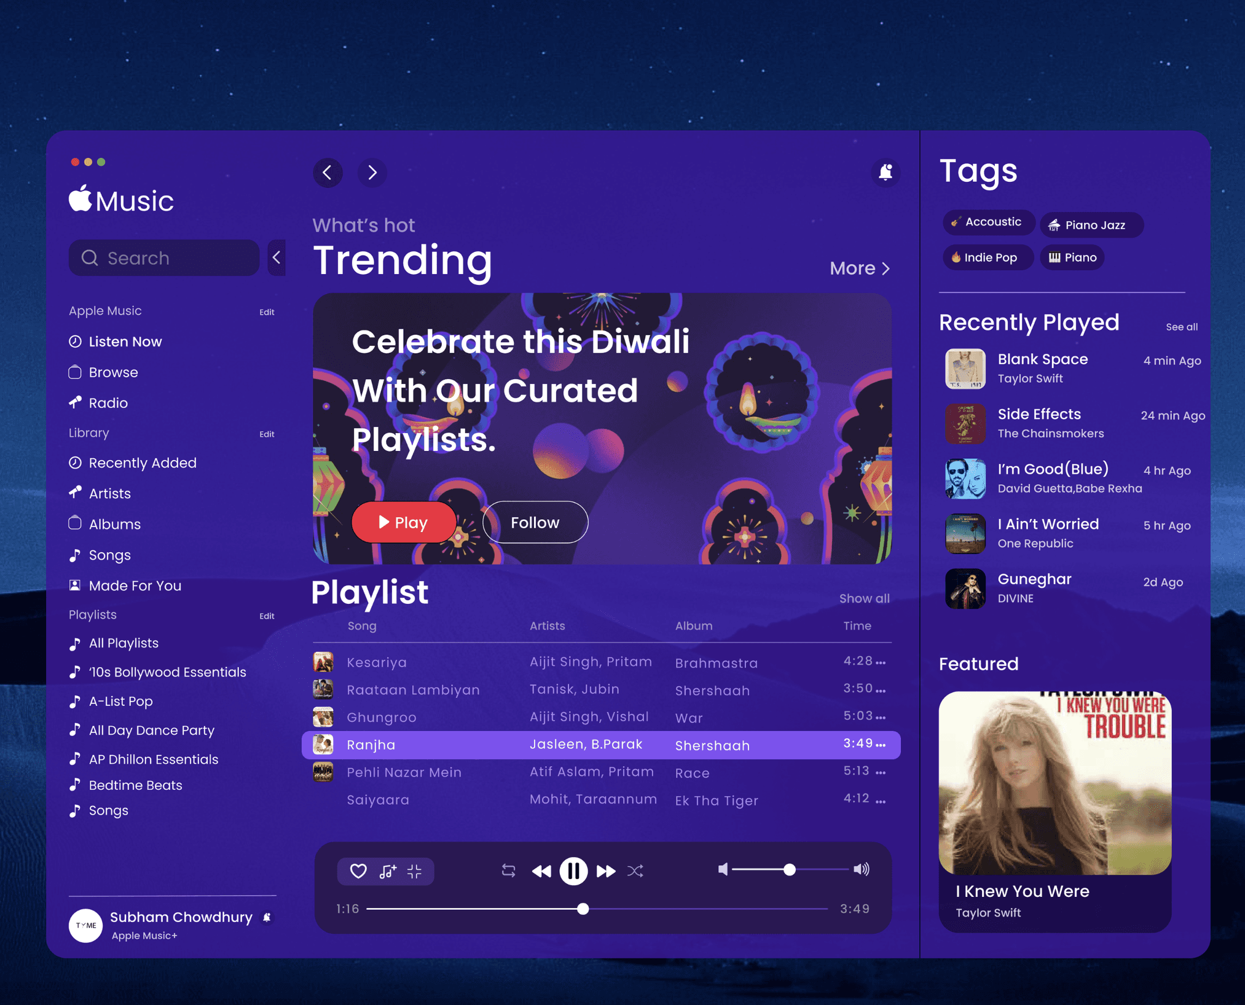Open Artists in Library
The height and width of the screenshot is (1005, 1245).
(x=100, y=493)
